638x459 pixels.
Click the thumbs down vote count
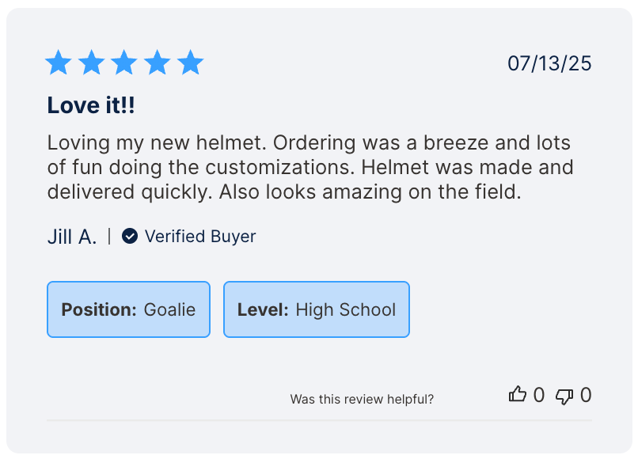click(586, 395)
